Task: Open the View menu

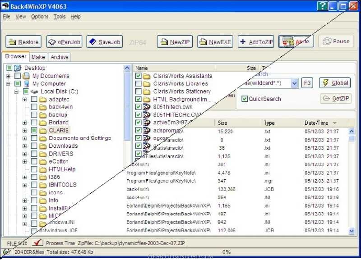Action: pos(21,17)
